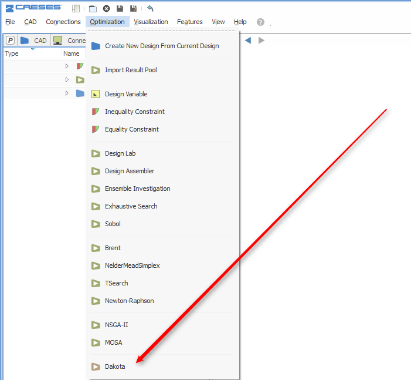Click the blue folder icon for Create New Design
The image size is (411, 380).
pyautogui.click(x=96, y=46)
